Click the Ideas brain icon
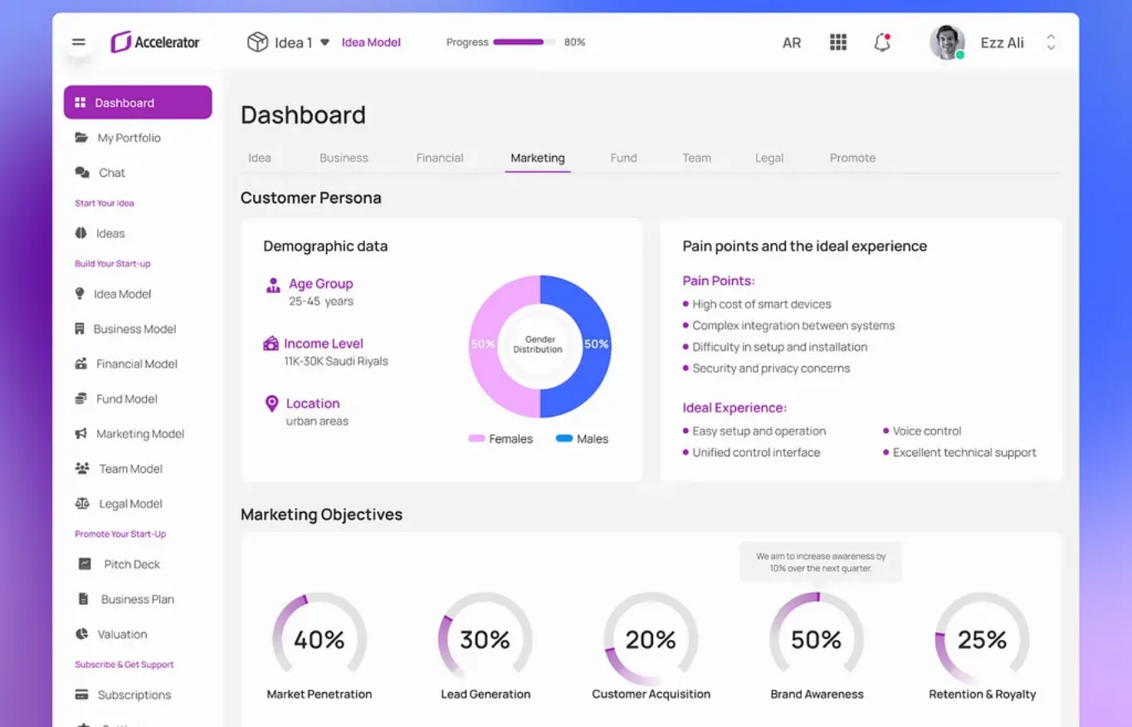 (81, 233)
